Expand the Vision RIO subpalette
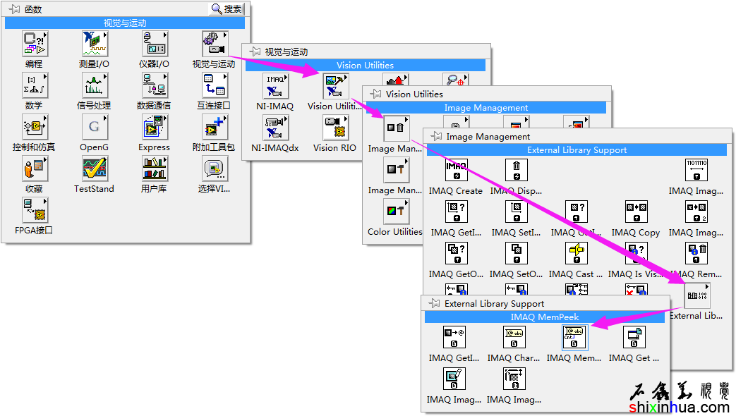The image size is (736, 416). (334, 128)
